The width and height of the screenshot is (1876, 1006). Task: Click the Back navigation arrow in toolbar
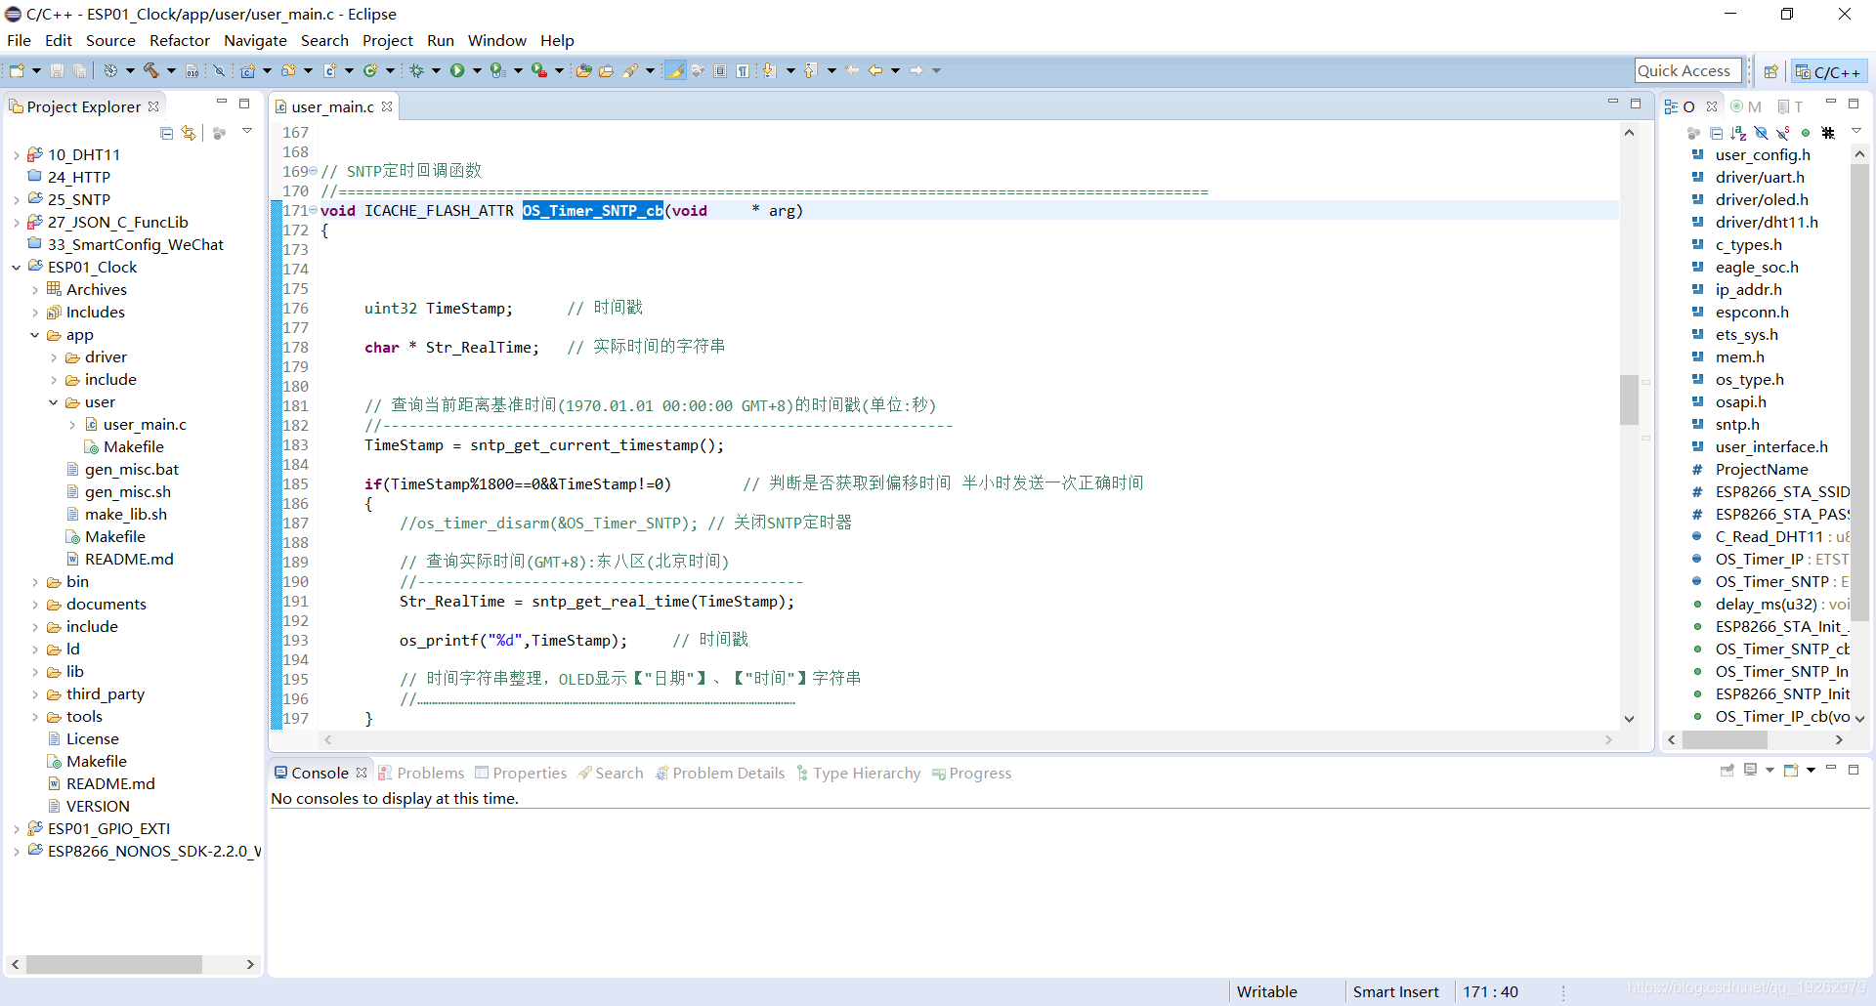tap(874, 70)
